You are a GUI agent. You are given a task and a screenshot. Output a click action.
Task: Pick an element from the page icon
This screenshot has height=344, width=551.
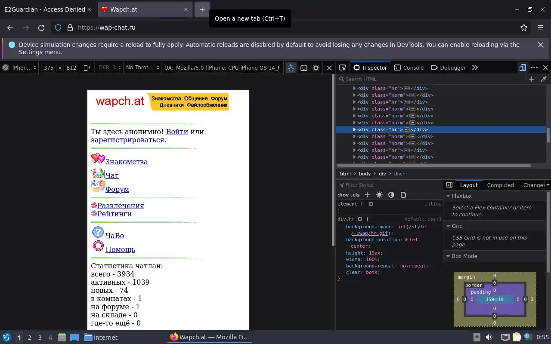(343, 68)
